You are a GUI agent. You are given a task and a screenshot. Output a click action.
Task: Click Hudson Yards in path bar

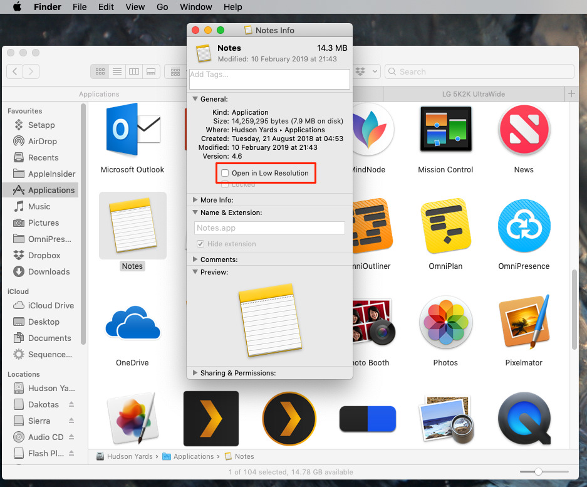click(125, 456)
